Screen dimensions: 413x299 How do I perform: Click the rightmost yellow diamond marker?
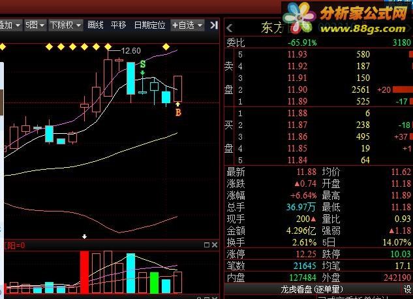tap(166, 47)
